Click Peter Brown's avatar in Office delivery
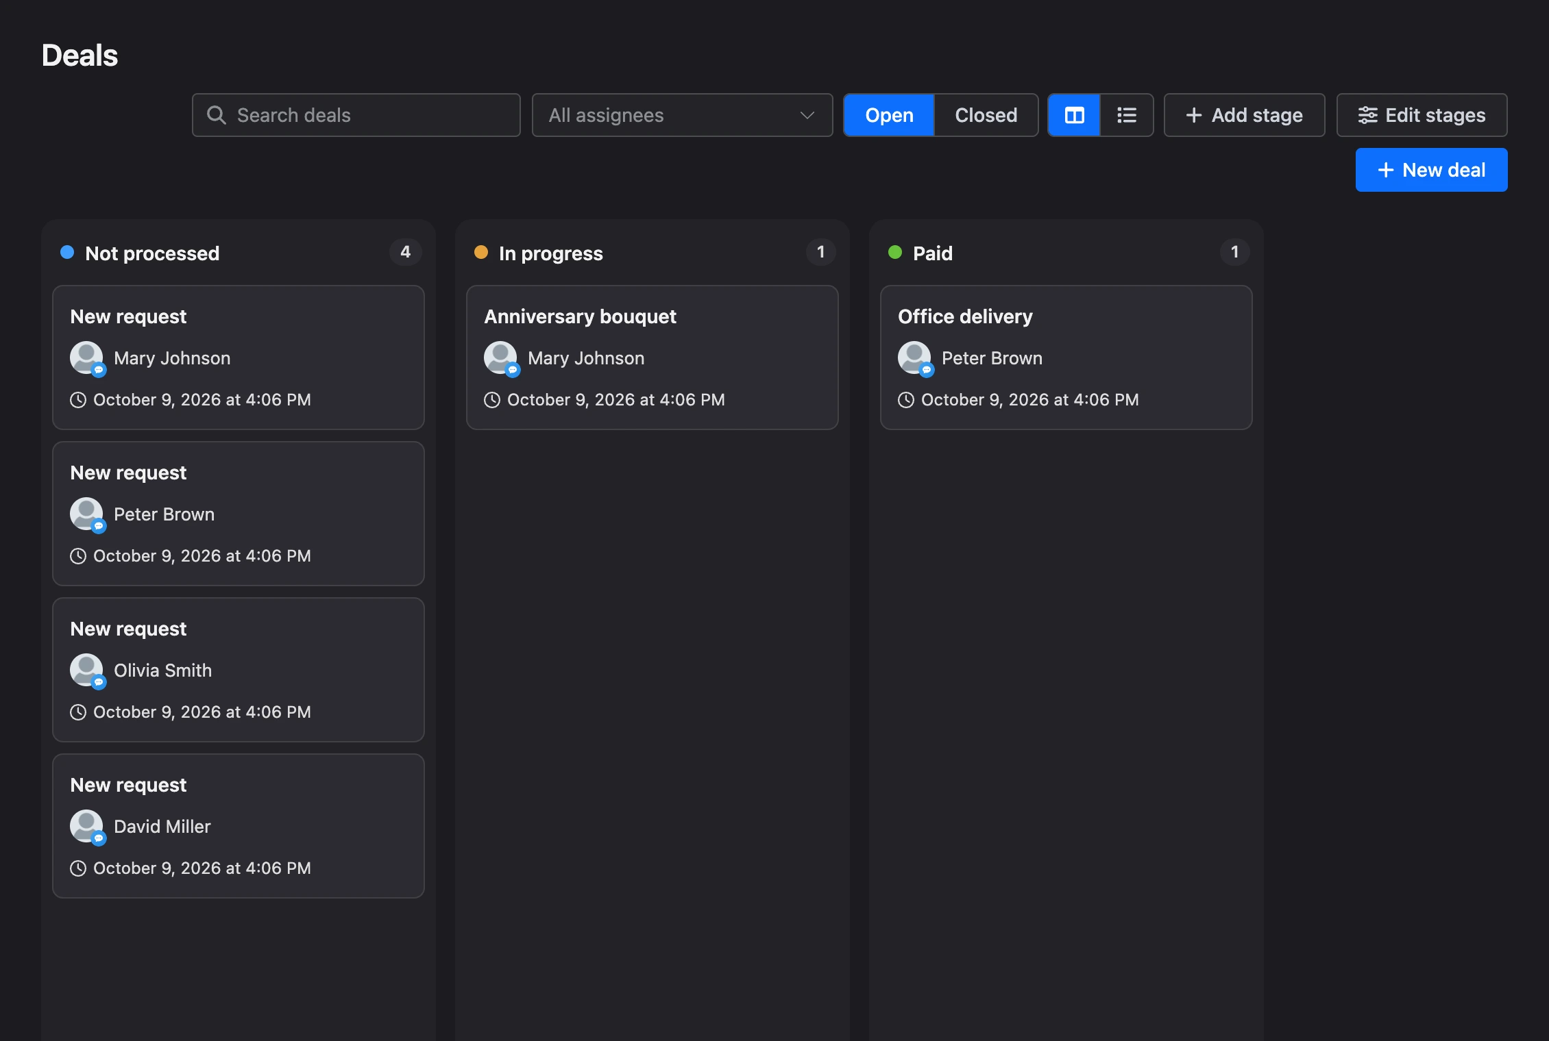Screen dimensions: 1549x1041 (915, 358)
